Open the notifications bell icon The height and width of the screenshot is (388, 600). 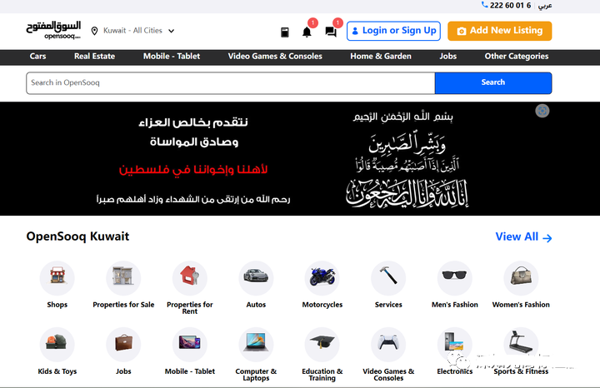307,32
